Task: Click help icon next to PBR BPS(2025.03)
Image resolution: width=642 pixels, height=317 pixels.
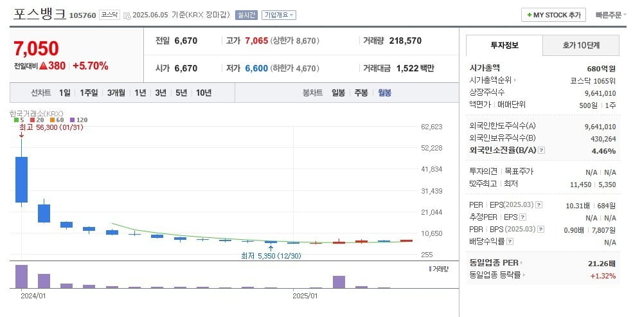Action: [x=540, y=230]
